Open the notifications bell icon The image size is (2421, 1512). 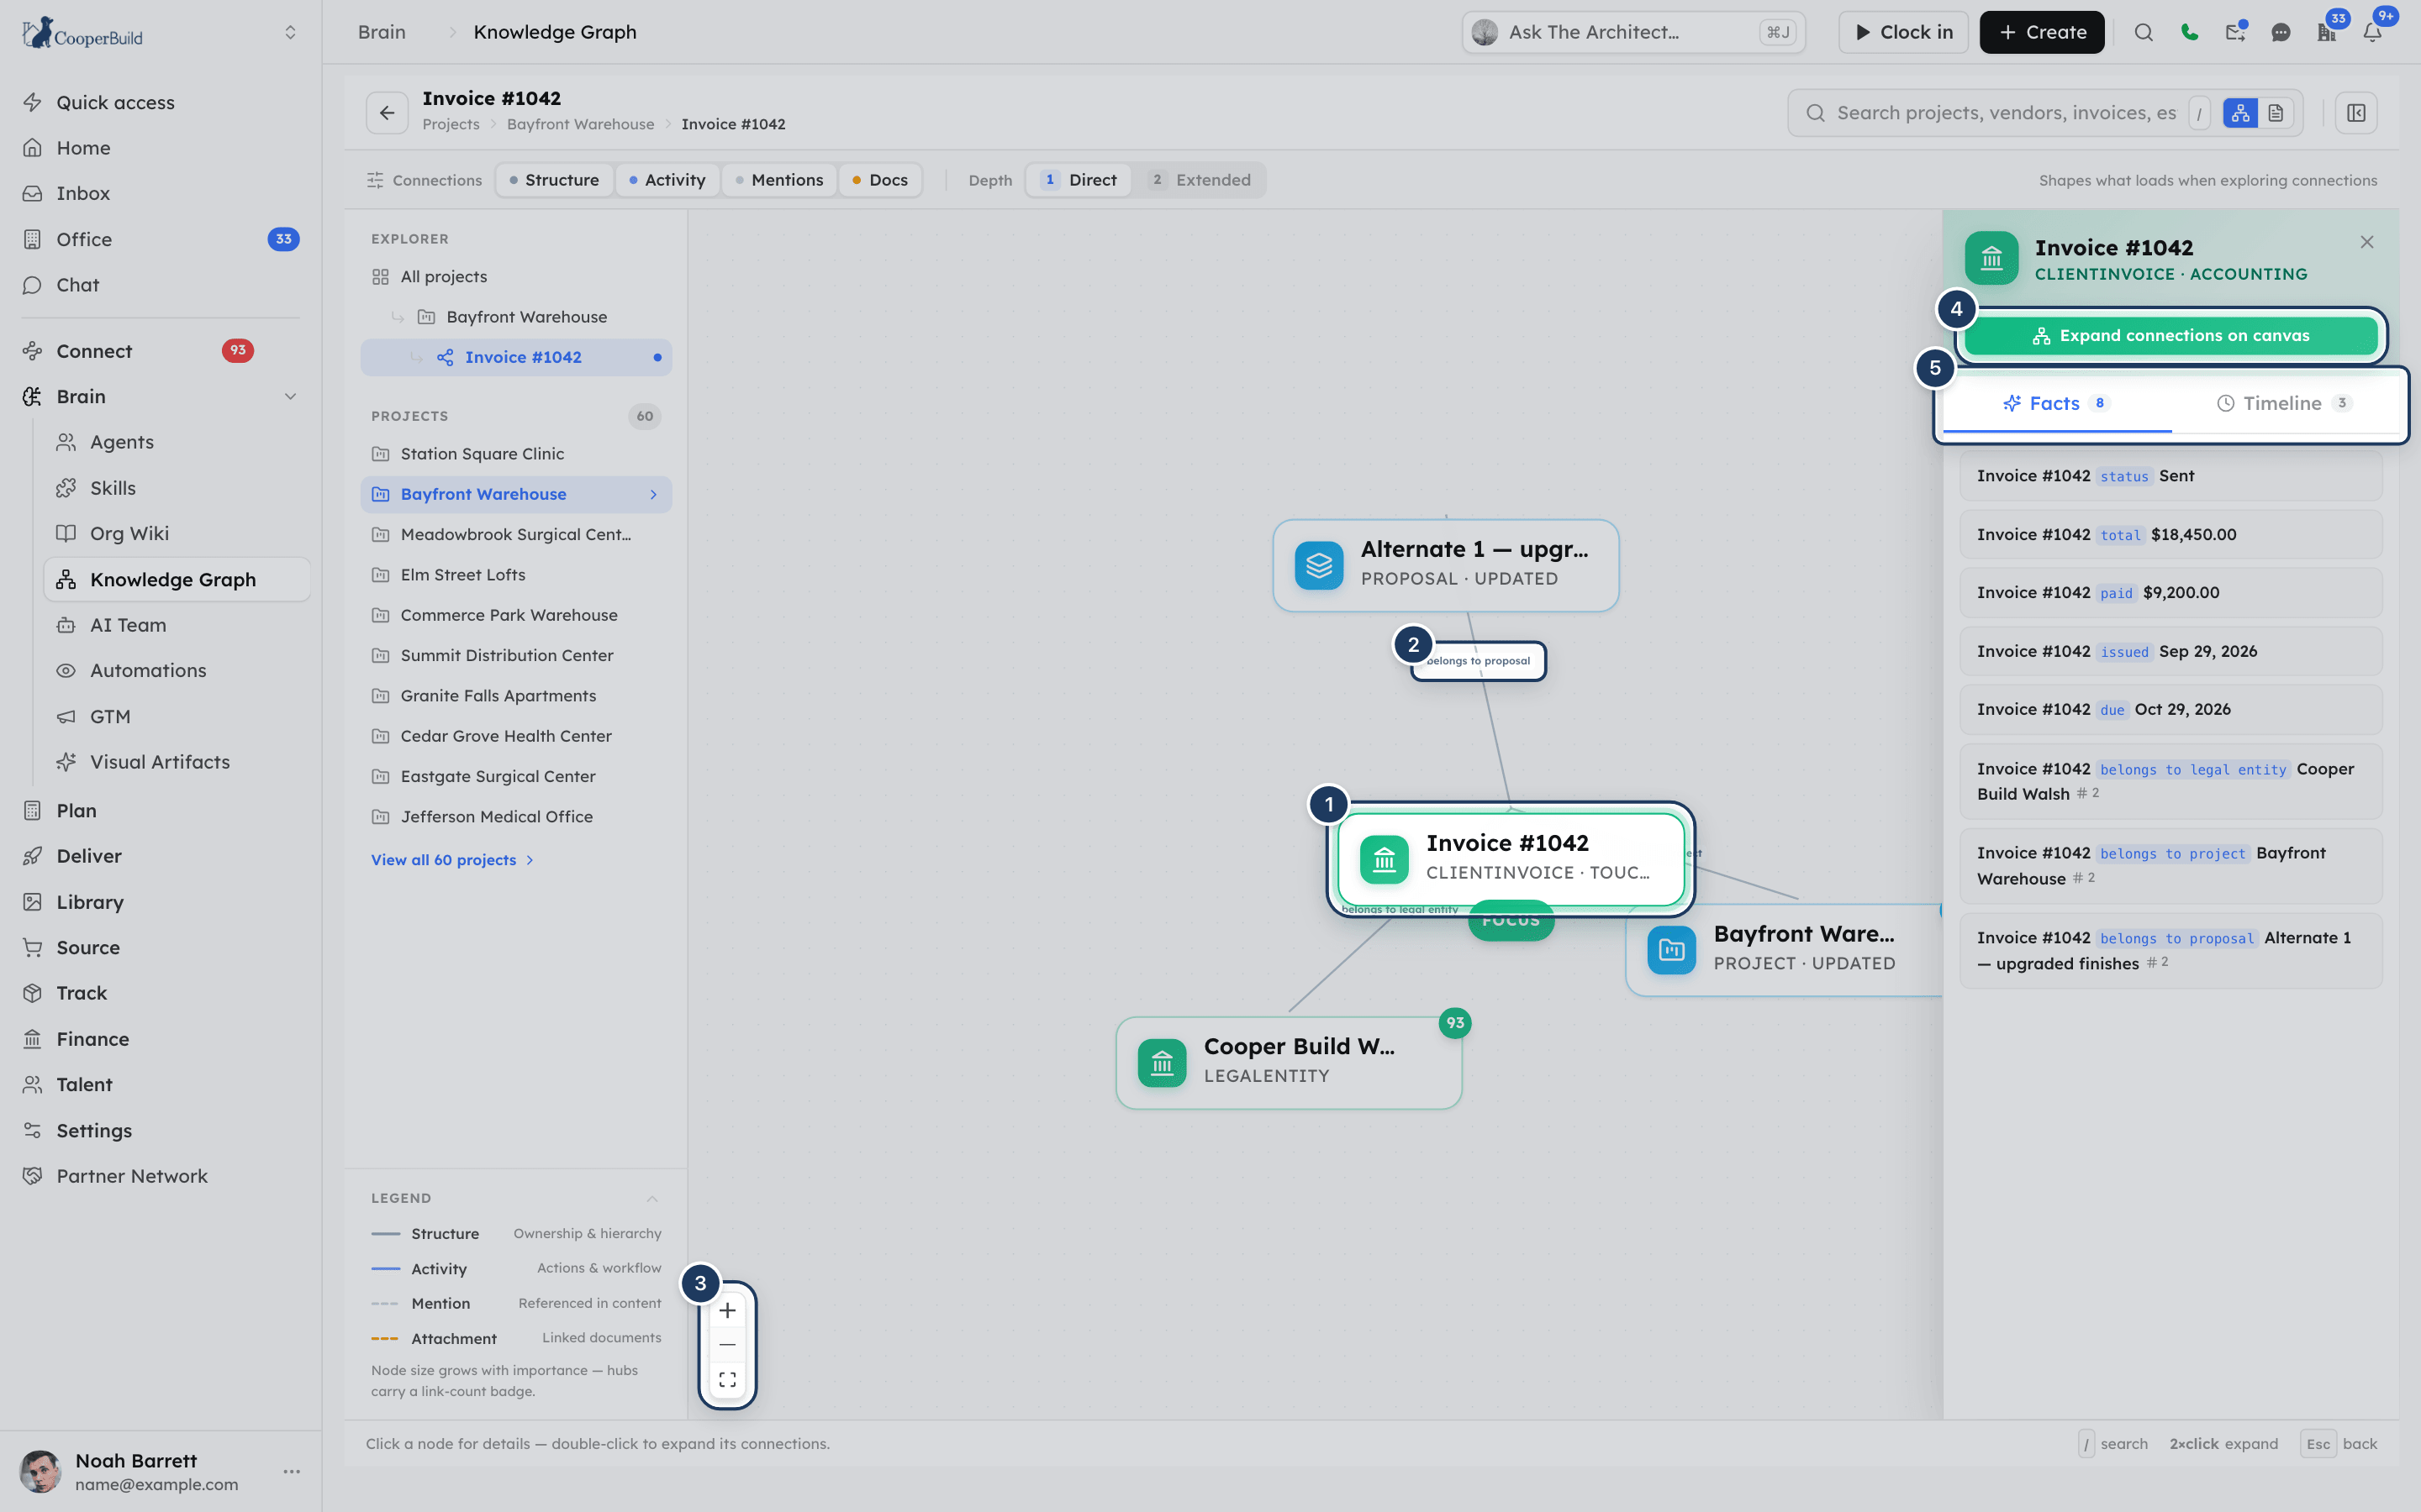tap(2372, 32)
